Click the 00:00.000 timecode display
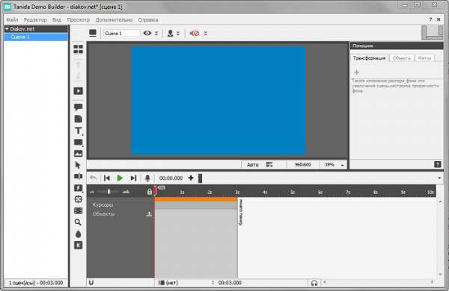449x291 pixels. point(171,178)
